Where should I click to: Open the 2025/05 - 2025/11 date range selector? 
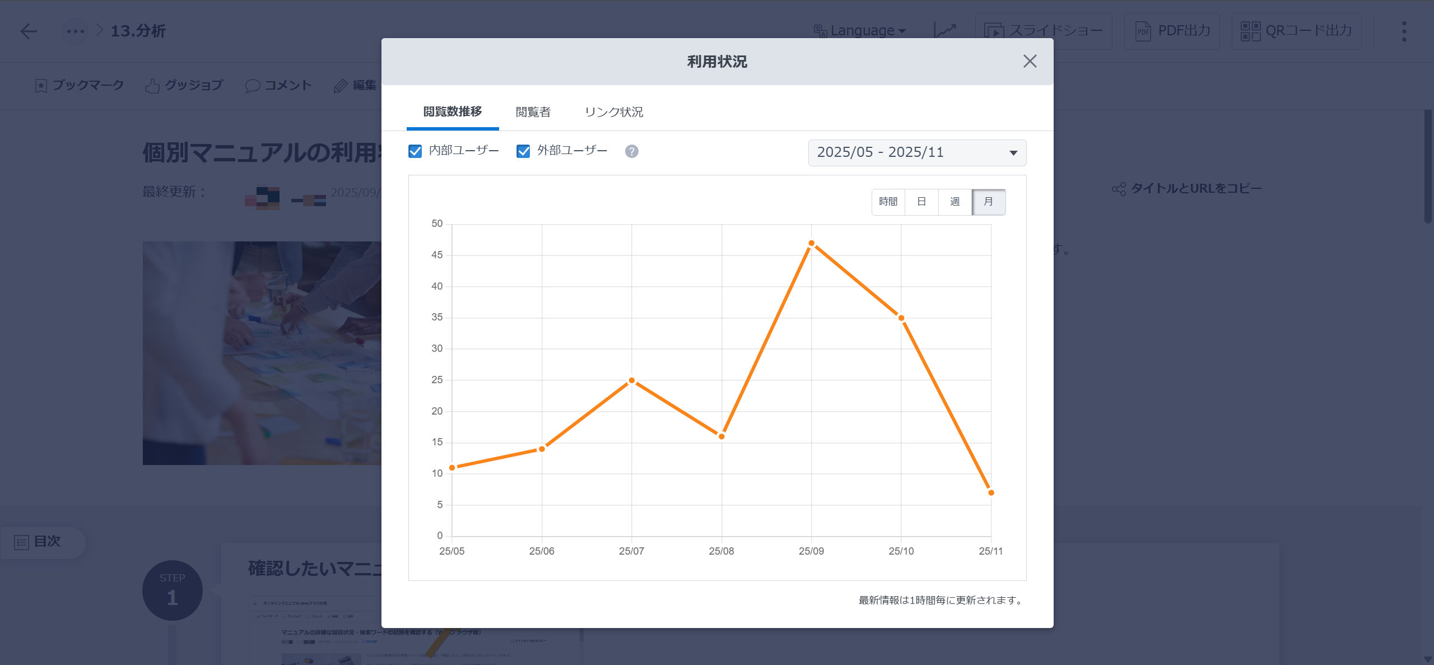[917, 152]
